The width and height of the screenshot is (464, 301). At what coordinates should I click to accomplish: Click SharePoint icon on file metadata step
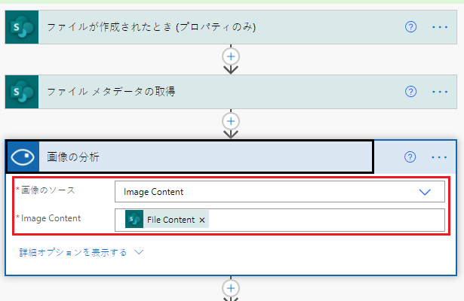[22, 92]
